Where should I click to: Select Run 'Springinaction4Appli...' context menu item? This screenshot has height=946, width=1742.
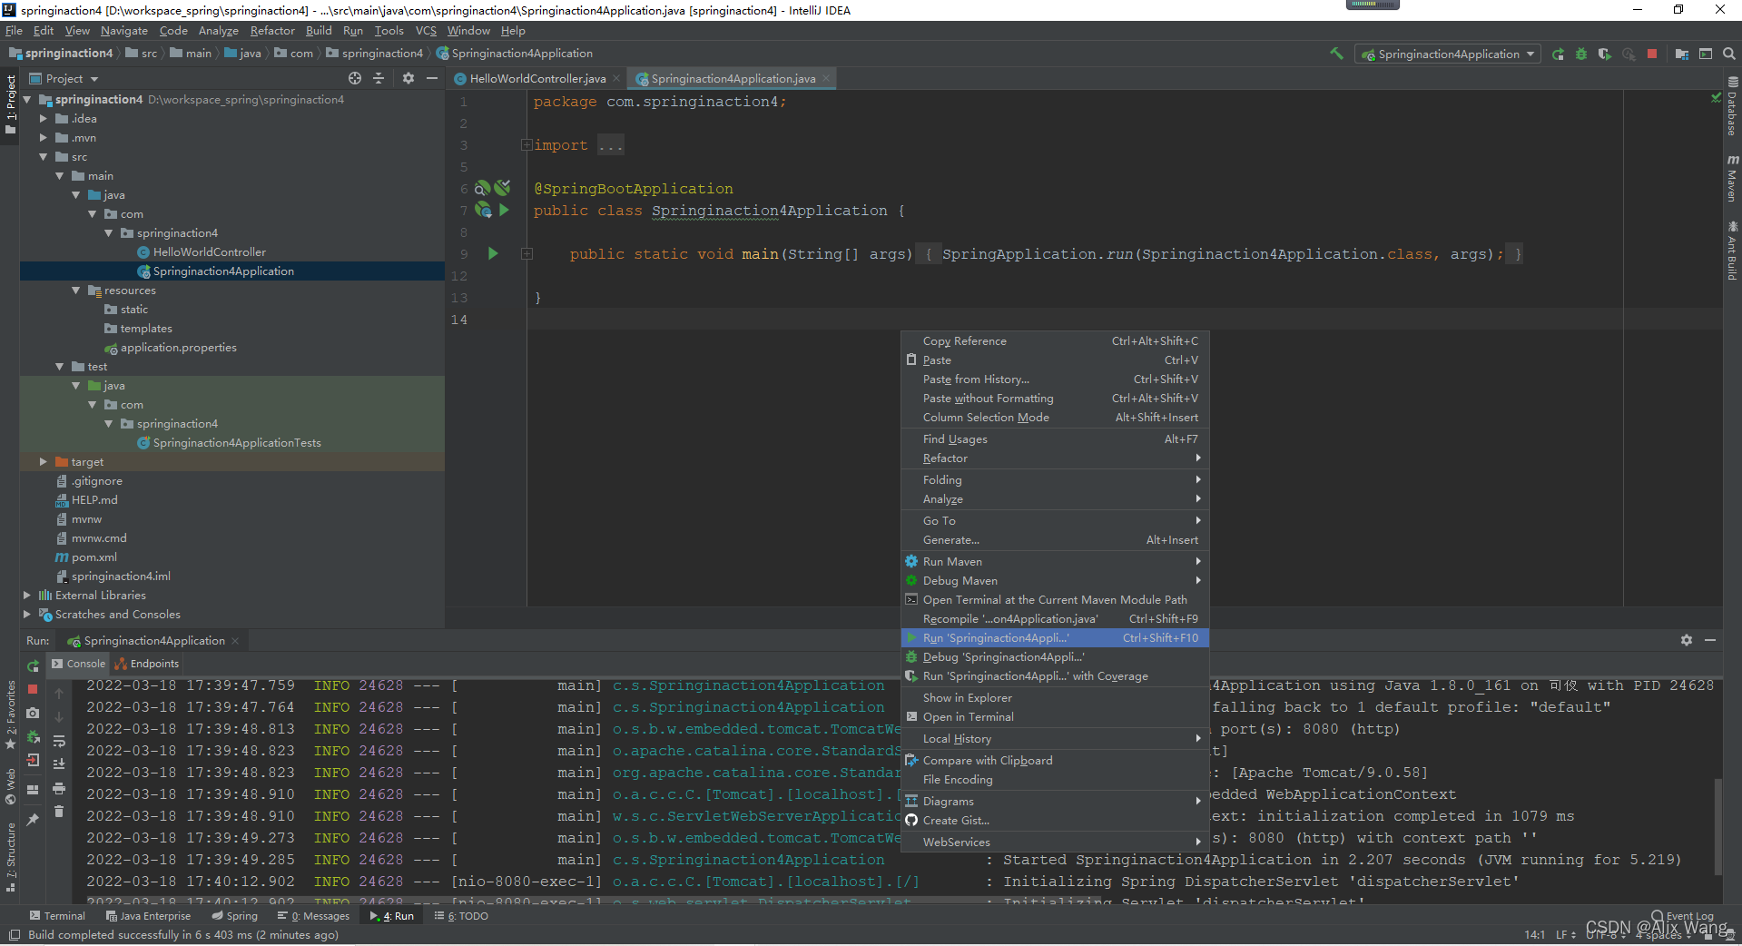[x=1055, y=637]
